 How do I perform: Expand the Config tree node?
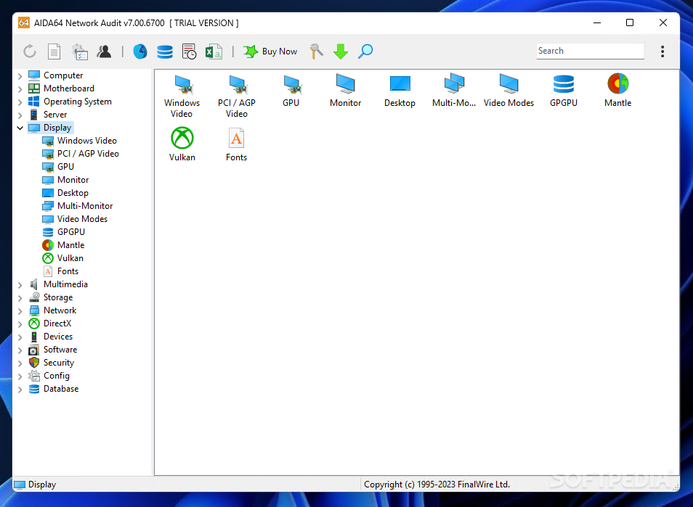20,376
